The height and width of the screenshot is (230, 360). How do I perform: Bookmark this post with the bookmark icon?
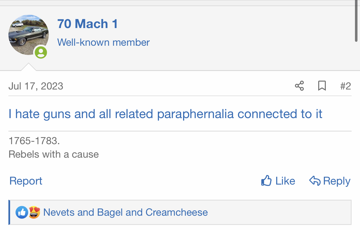click(322, 86)
